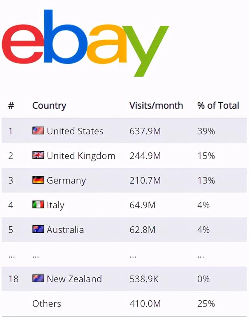249x317 pixels.
Task: Click the New Zealand flag icon
Action: 38,279
